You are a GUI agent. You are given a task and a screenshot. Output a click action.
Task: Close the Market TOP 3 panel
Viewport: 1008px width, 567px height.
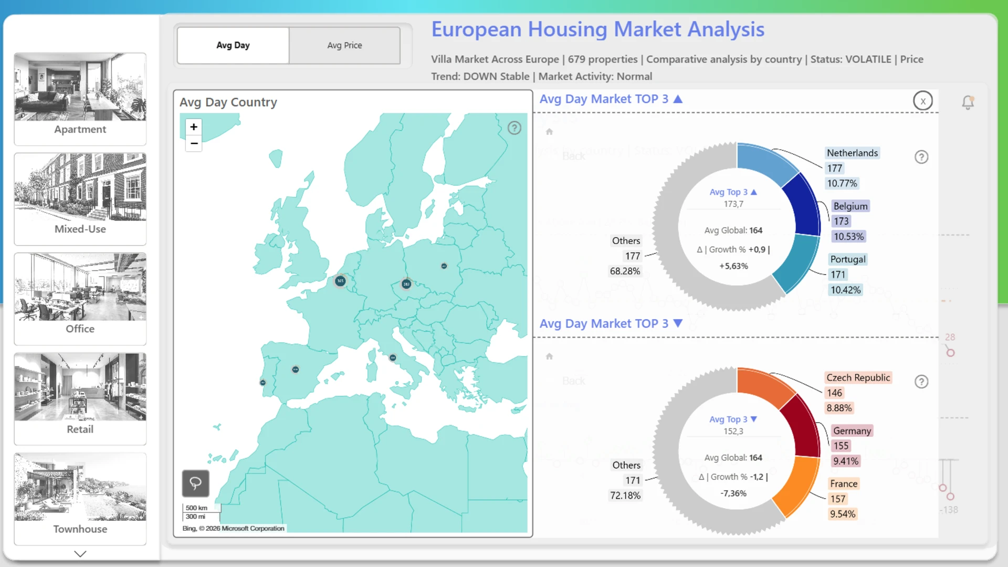tap(922, 101)
